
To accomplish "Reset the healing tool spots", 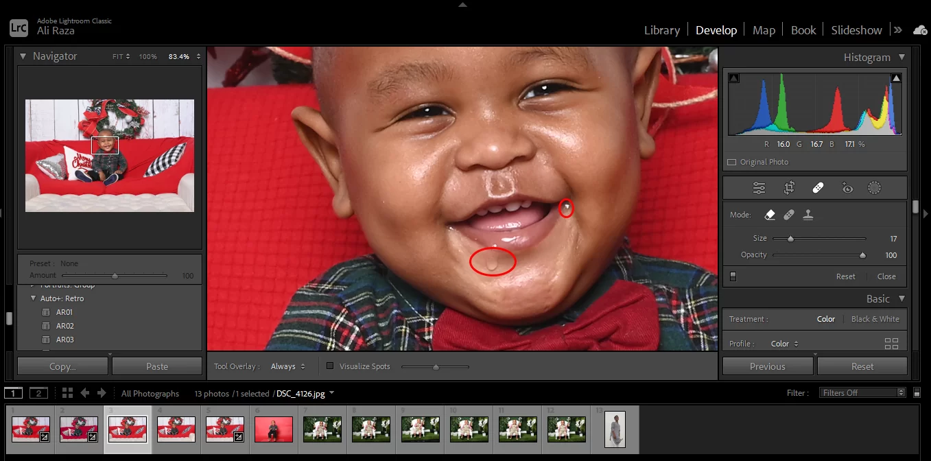I will tap(845, 276).
